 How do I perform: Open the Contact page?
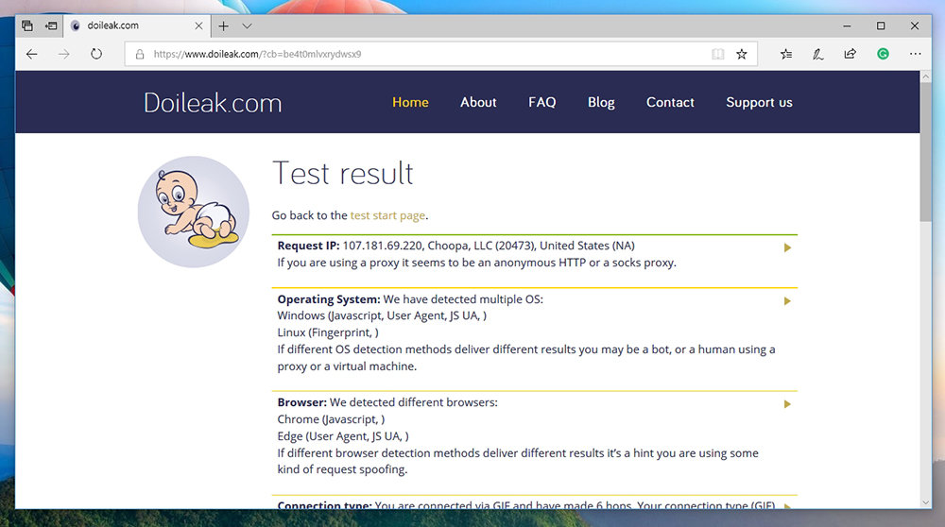coord(670,102)
